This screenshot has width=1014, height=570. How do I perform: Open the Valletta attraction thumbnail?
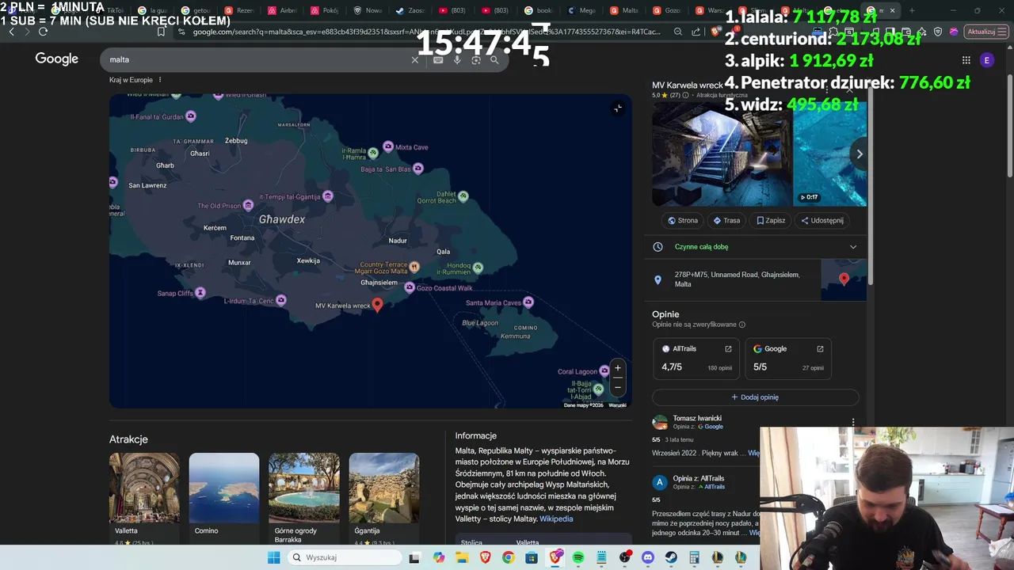click(144, 488)
